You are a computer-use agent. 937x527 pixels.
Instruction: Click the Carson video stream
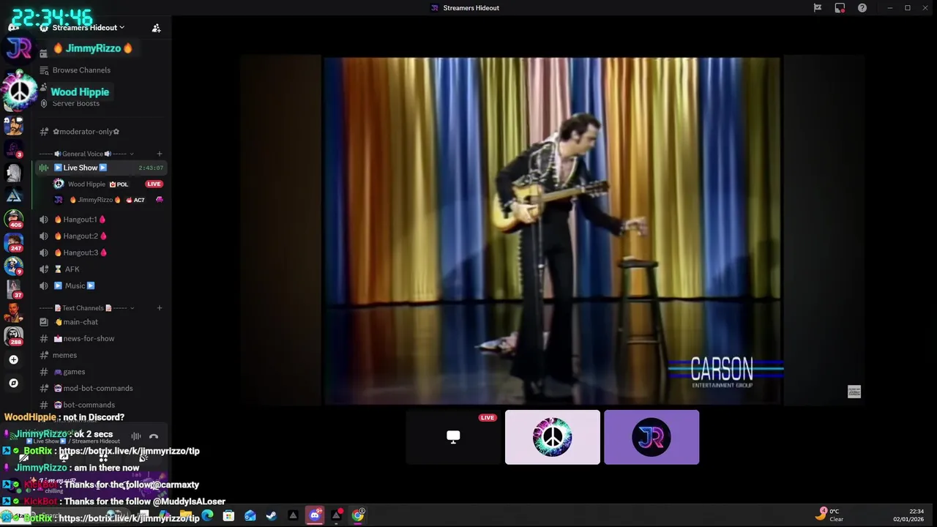[553, 231]
